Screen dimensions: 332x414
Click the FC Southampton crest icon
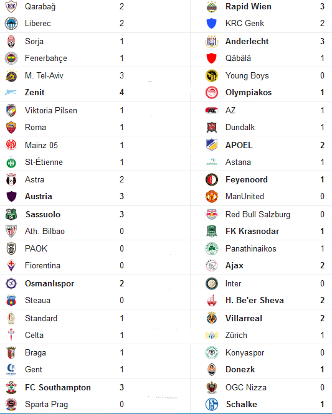pyautogui.click(x=11, y=387)
